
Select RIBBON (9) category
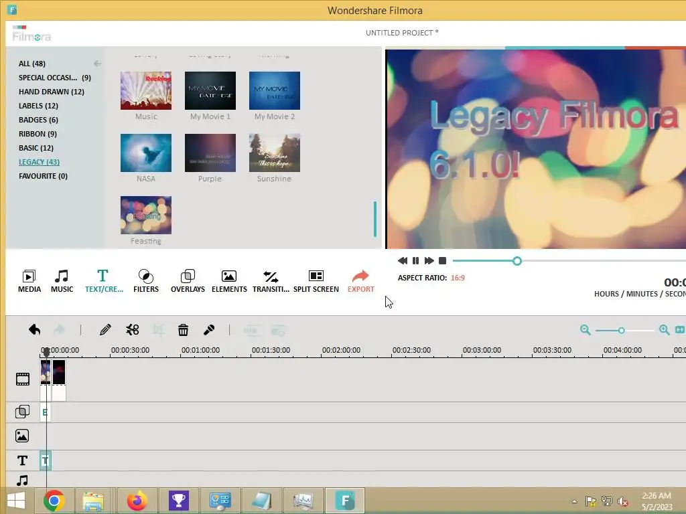(x=38, y=133)
